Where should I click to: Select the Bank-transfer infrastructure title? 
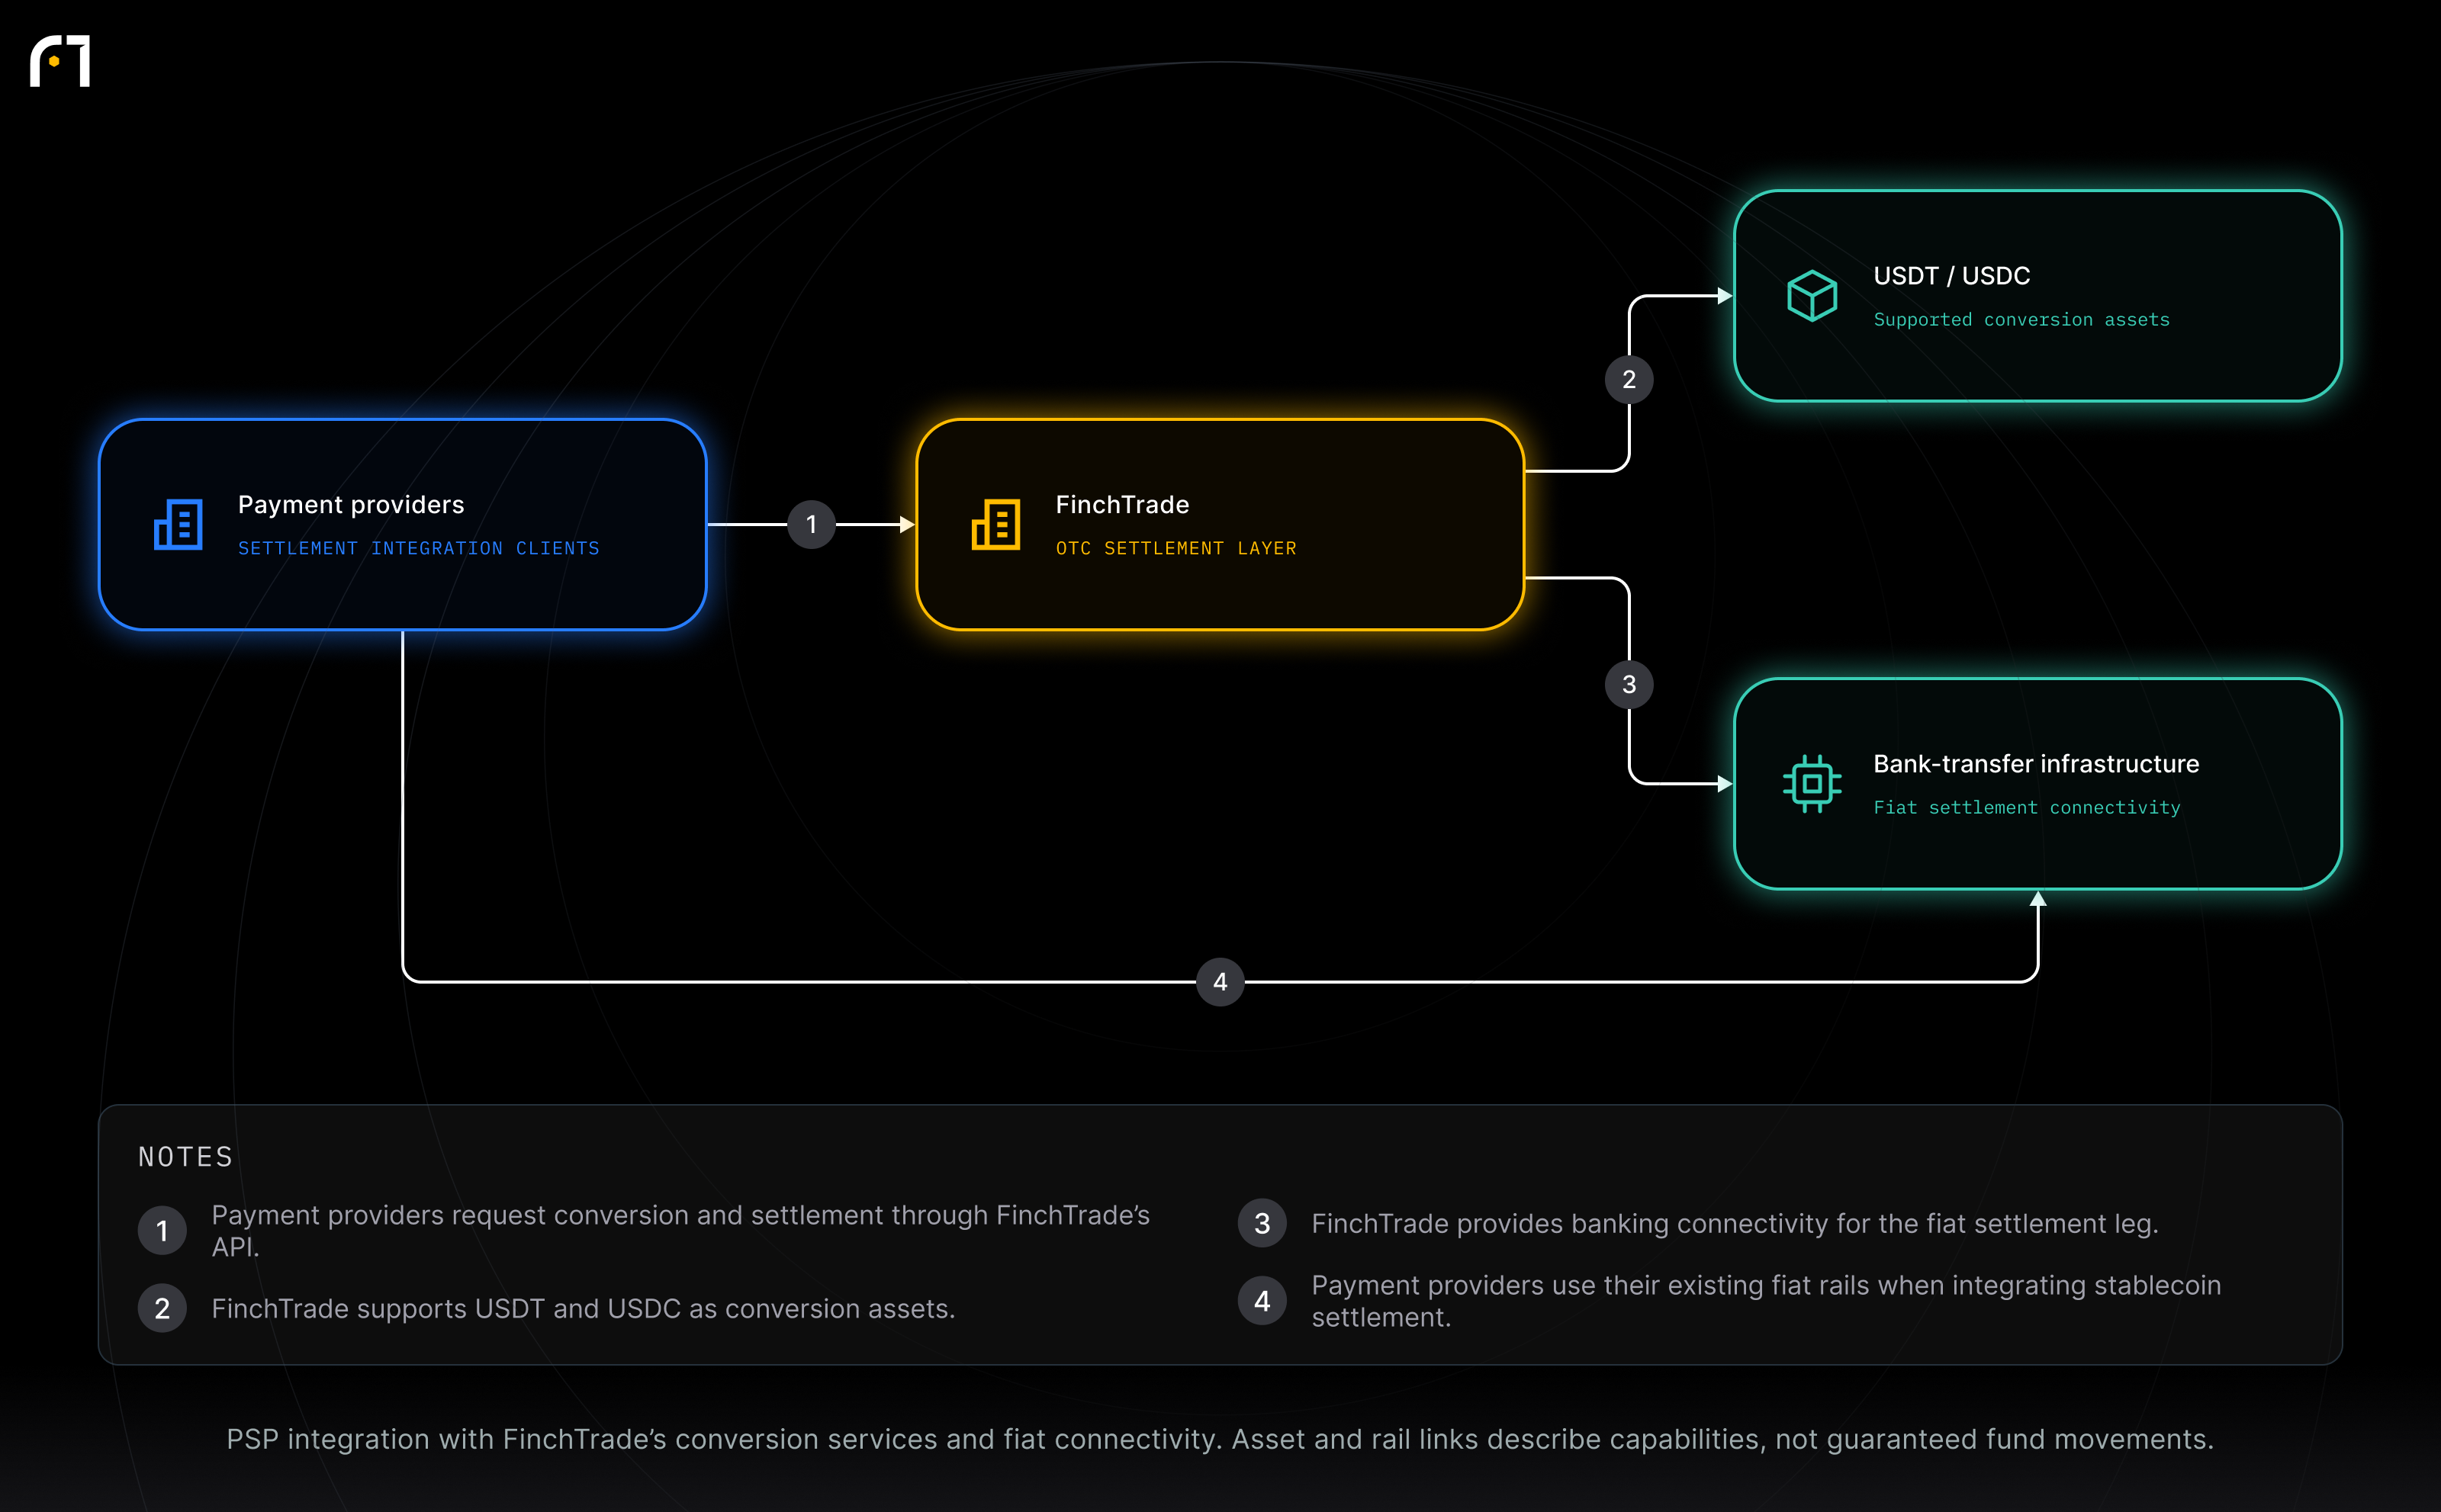point(2036,764)
